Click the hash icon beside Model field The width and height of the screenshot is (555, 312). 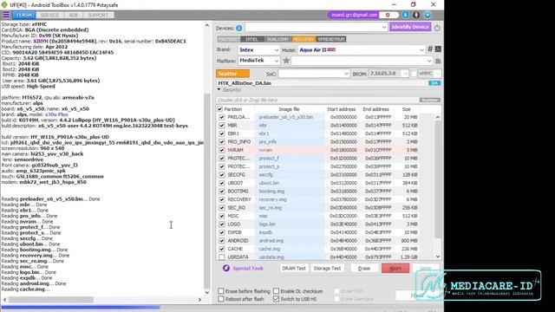[x=430, y=49]
